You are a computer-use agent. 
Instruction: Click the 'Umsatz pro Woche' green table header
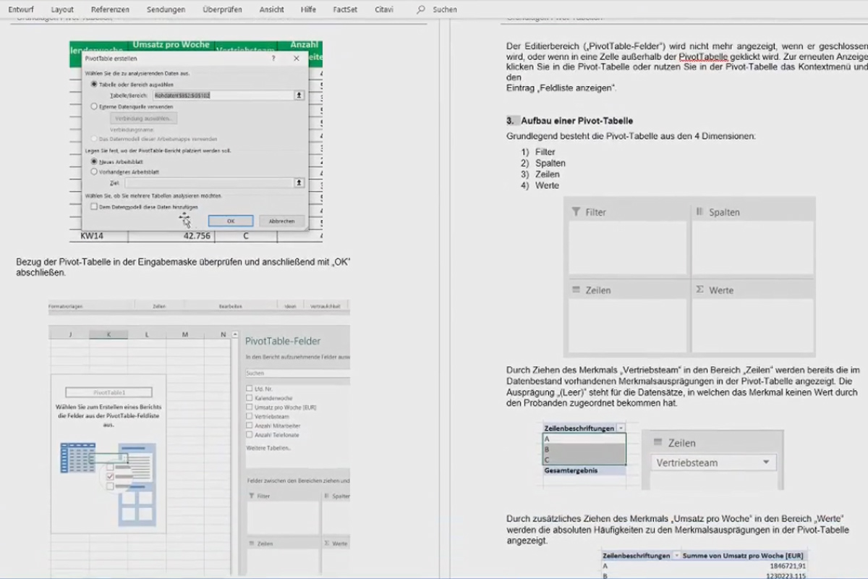coord(171,46)
